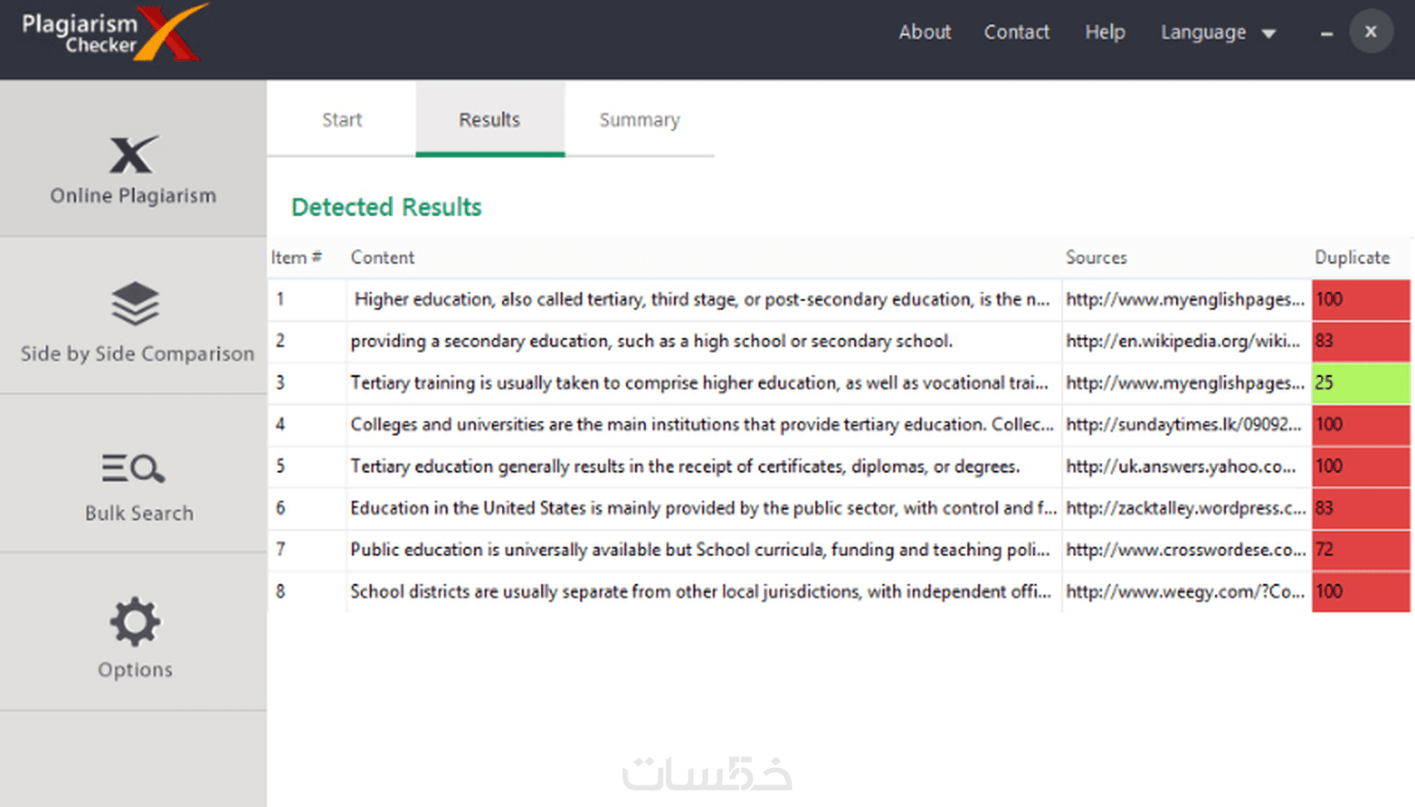Select the Results tab
This screenshot has width=1415, height=807.
489,119
